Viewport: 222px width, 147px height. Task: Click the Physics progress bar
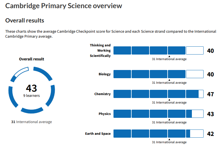158,114
